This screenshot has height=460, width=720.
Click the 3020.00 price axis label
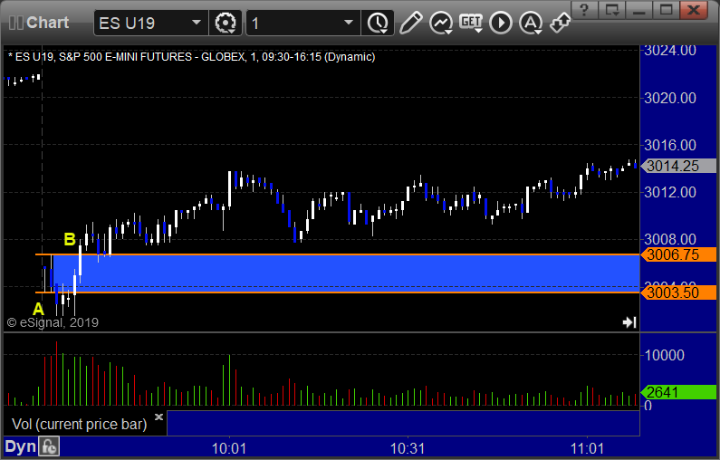coord(670,98)
